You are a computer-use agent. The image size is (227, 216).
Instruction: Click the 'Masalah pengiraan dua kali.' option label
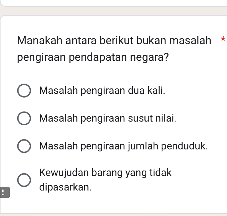(102, 90)
